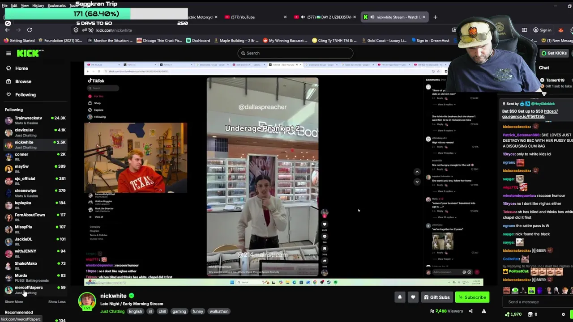The height and width of the screenshot is (322, 573).
Task: Close the Electric Motorcycle tab
Action: pyautogui.click(x=216, y=17)
